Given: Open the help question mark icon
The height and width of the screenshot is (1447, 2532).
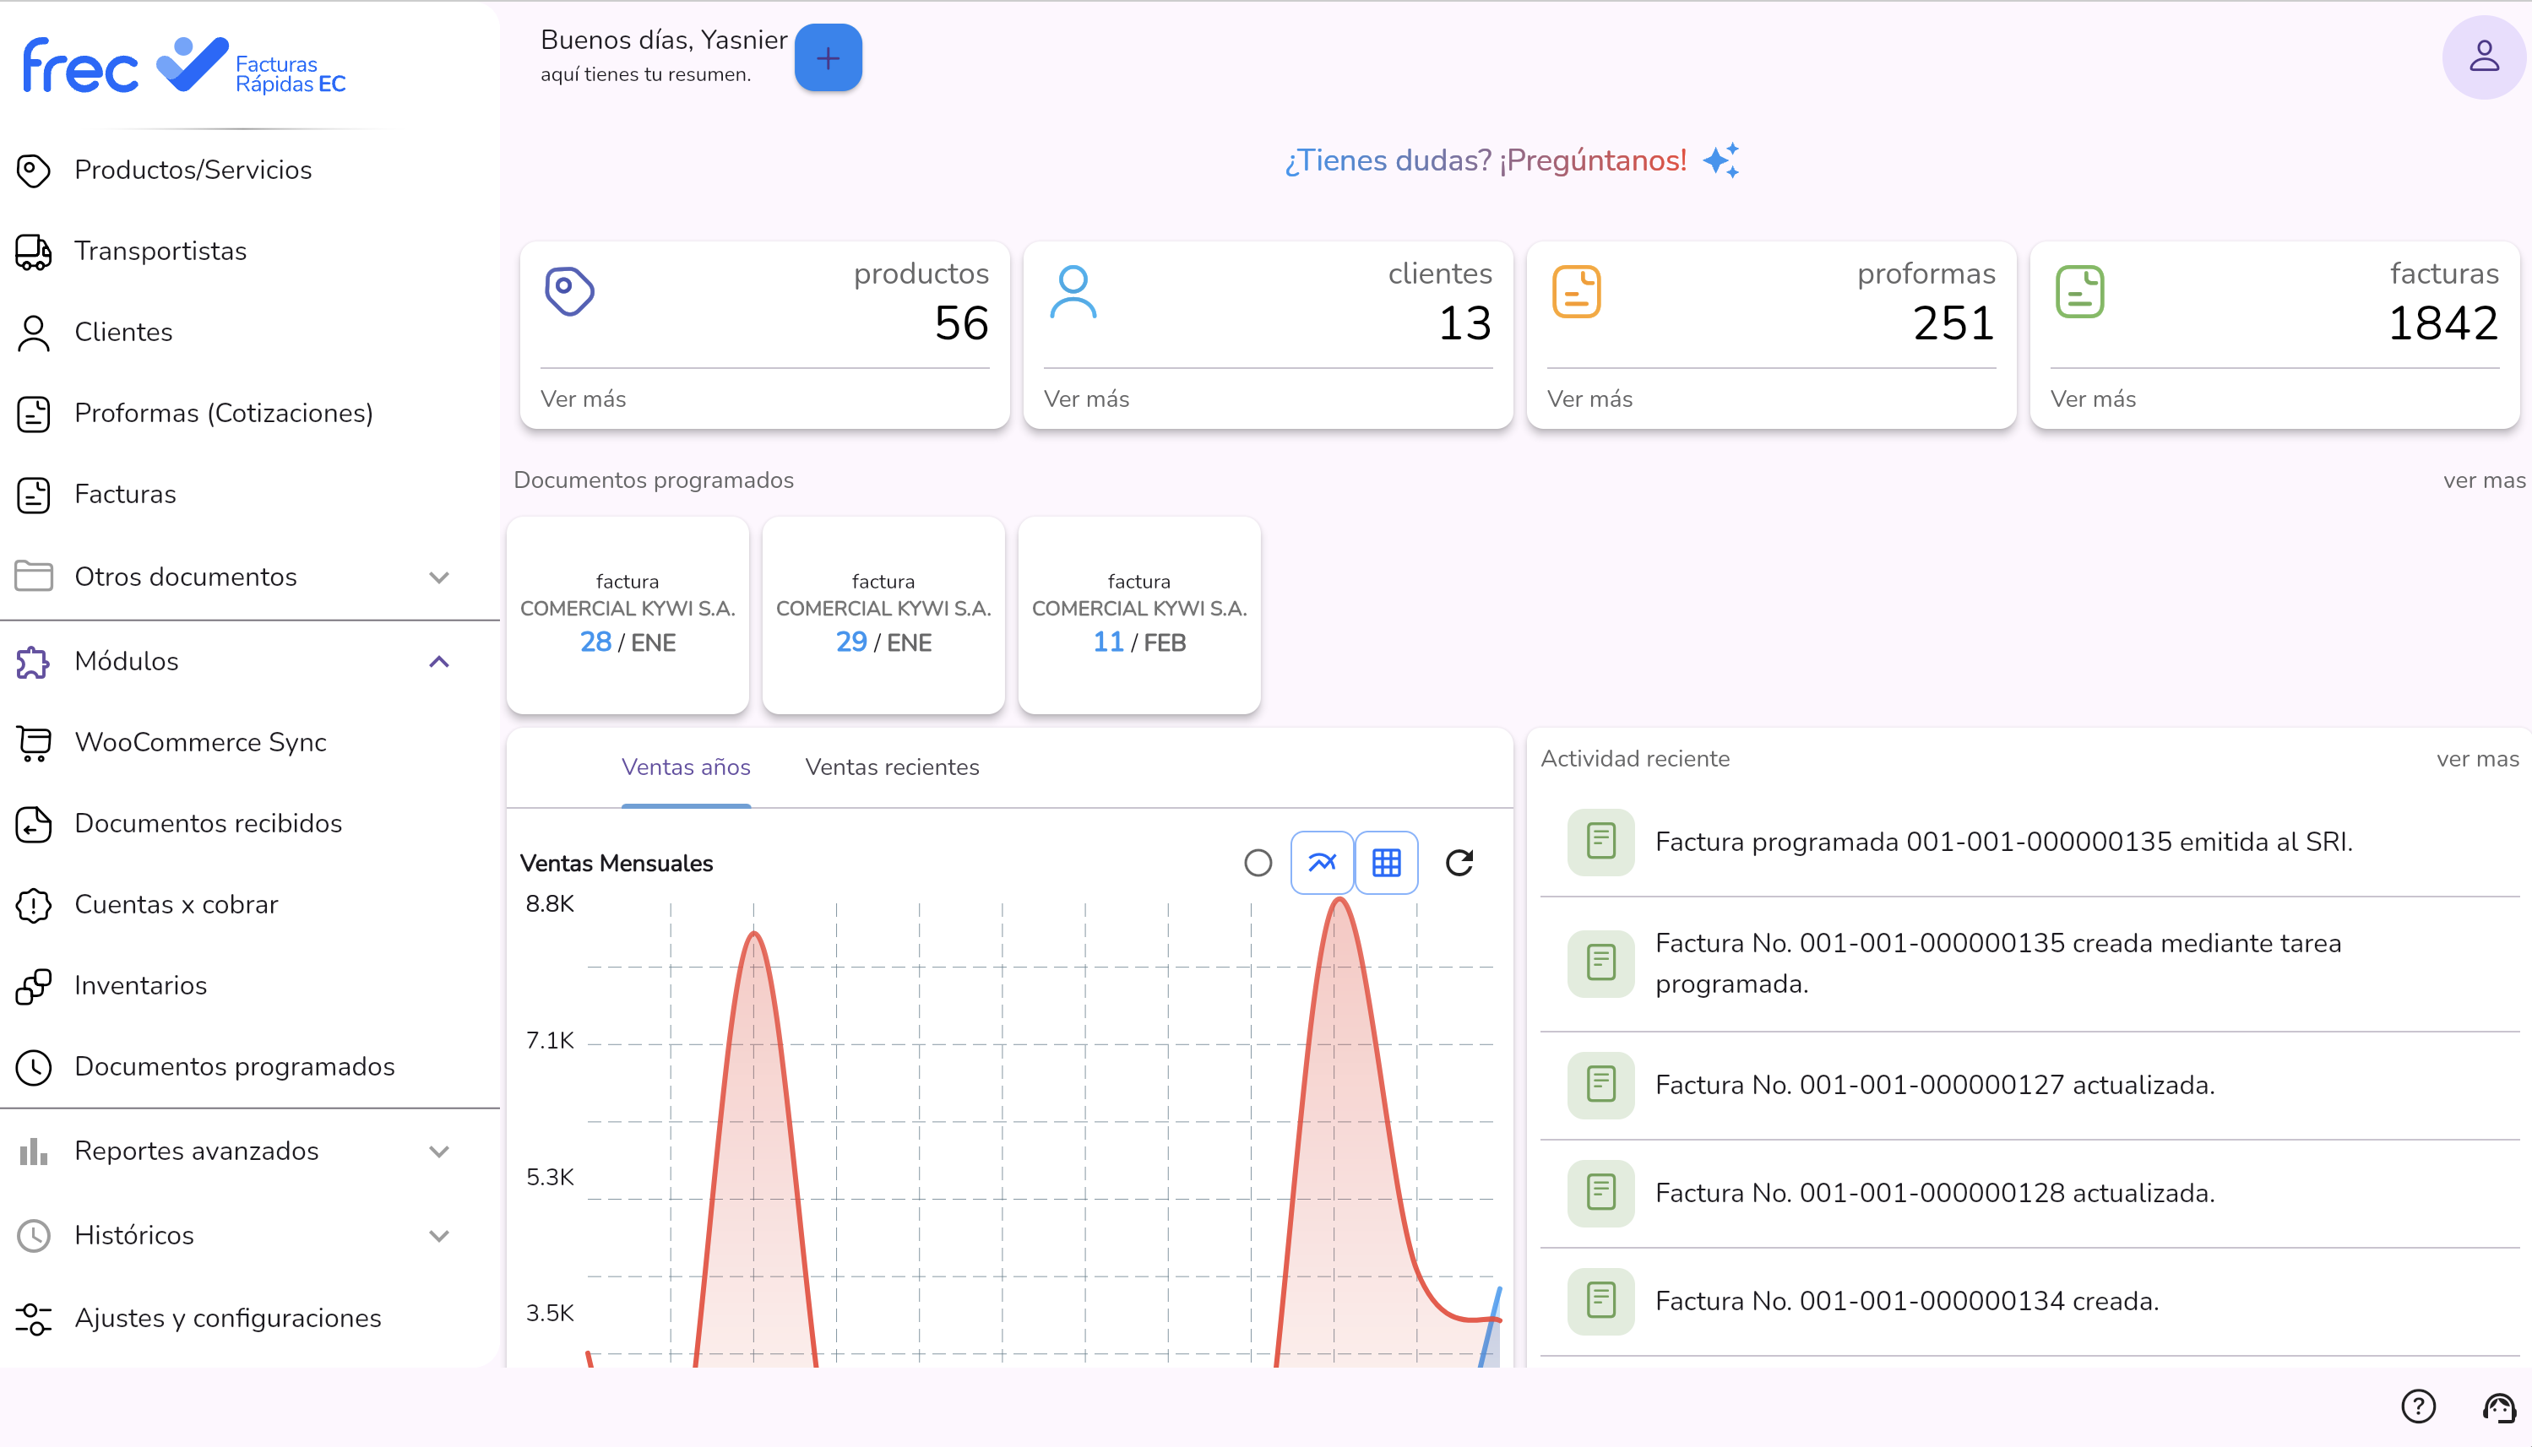Looking at the screenshot, I should [2418, 1406].
